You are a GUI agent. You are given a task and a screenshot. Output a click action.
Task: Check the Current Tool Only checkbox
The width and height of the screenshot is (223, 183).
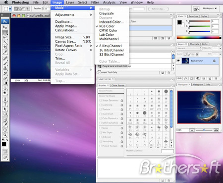(x=98, y=73)
